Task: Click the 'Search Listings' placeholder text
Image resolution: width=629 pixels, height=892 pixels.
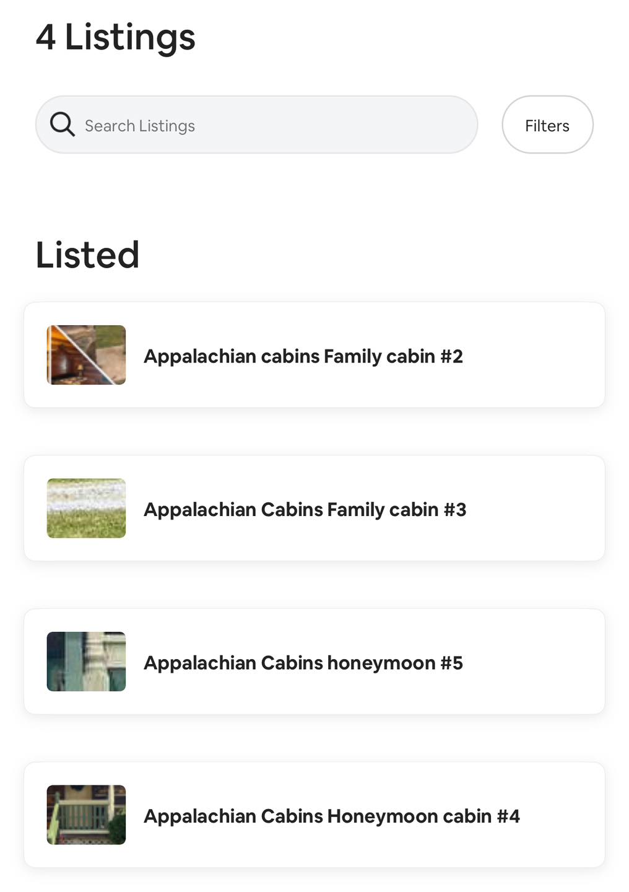Action: pos(140,126)
